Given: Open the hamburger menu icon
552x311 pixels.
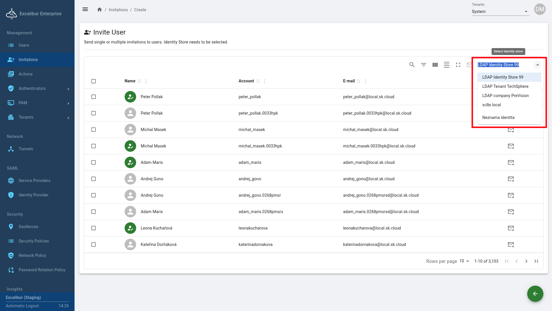Looking at the screenshot, I should point(85,10).
